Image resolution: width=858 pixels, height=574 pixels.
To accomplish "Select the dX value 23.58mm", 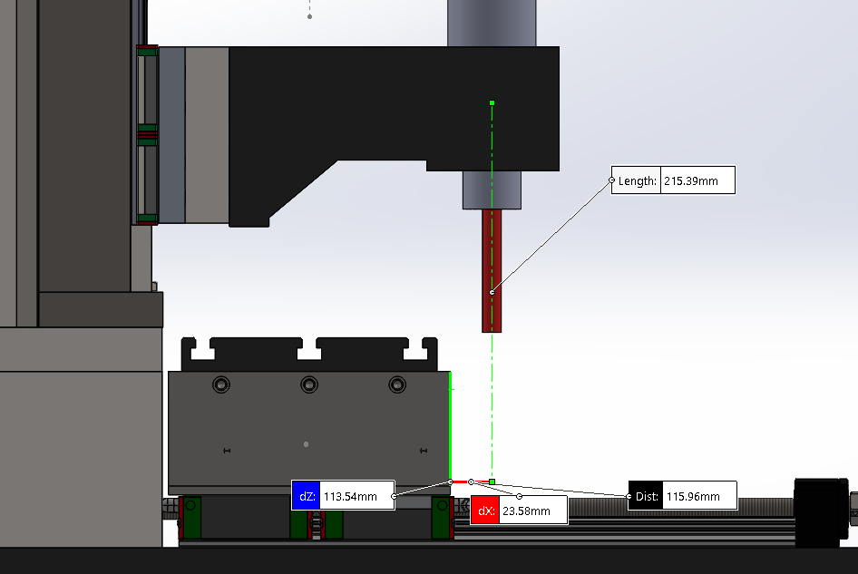I will pyautogui.click(x=531, y=511).
